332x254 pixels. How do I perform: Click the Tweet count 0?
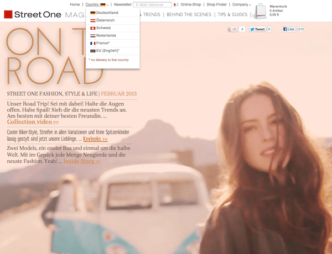click(269, 29)
